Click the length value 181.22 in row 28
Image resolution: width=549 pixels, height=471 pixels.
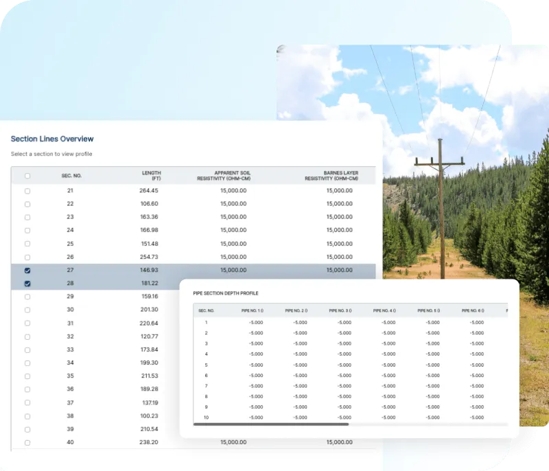point(150,283)
